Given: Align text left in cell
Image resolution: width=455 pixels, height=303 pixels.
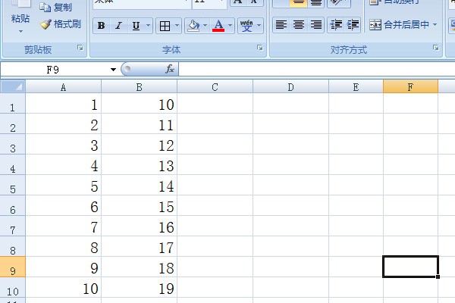Looking at the screenshot, I should 281,25.
